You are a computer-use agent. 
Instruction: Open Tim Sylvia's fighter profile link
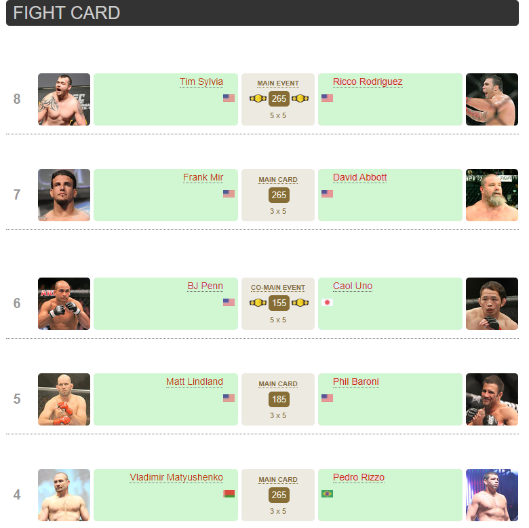pos(201,82)
